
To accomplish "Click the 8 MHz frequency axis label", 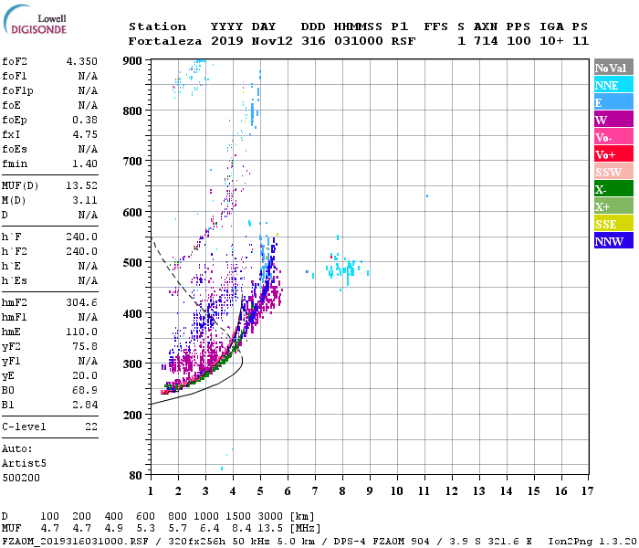I will (342, 491).
